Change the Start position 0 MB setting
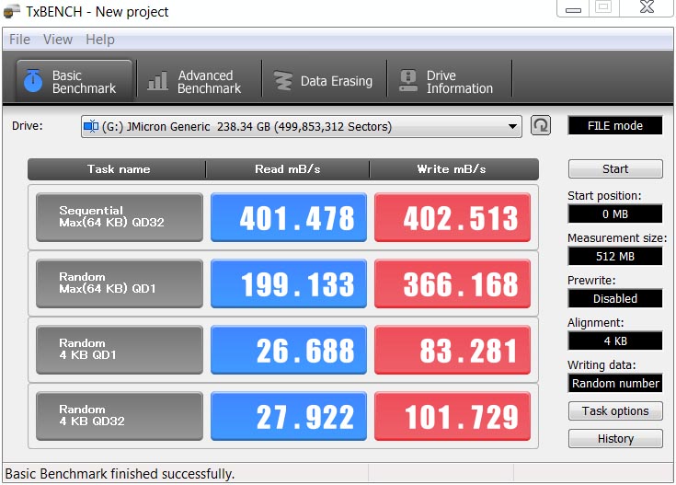This screenshot has width=676, height=485. point(615,214)
